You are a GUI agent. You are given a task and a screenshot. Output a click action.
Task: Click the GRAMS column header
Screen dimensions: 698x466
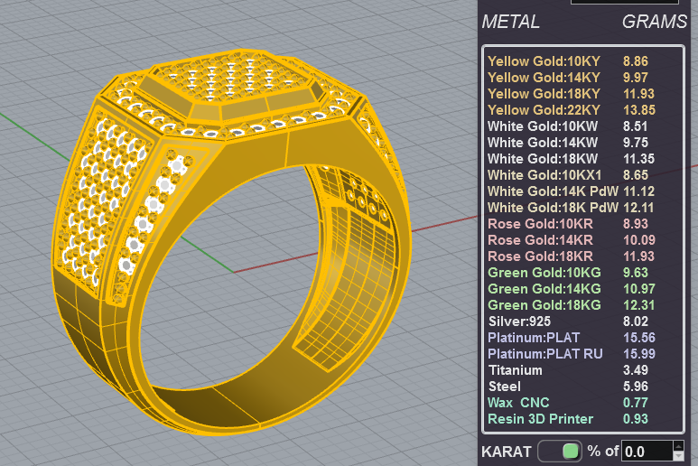click(655, 22)
